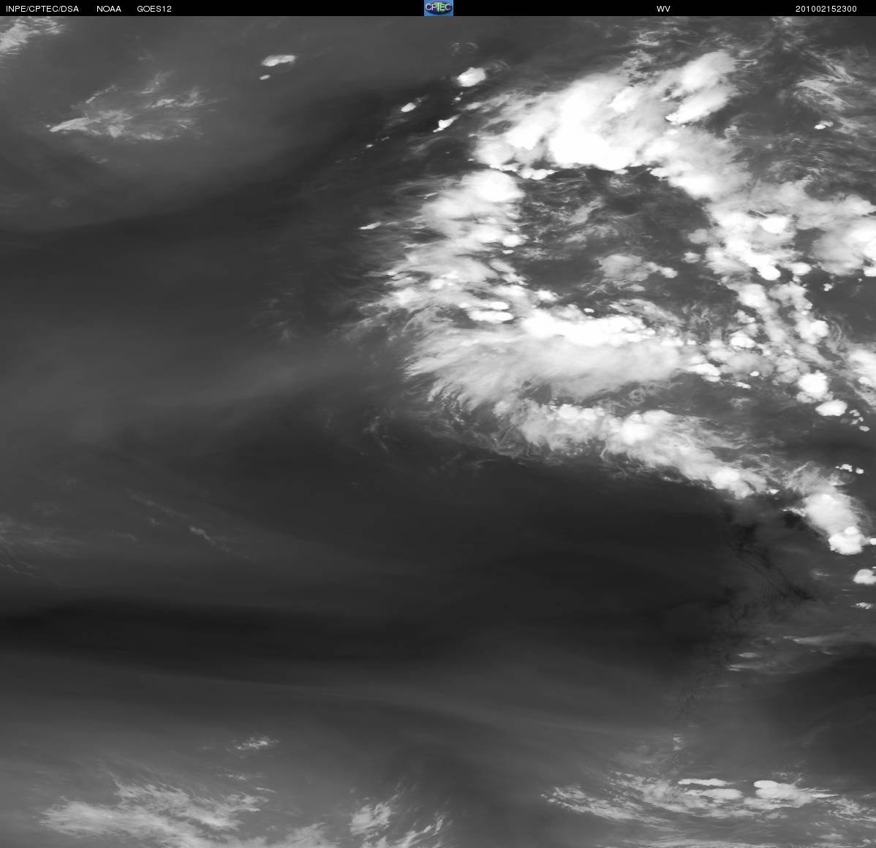The image size is (876, 848).
Task: Click the INPE/CPTEC/DSA header text
Action: (x=42, y=9)
